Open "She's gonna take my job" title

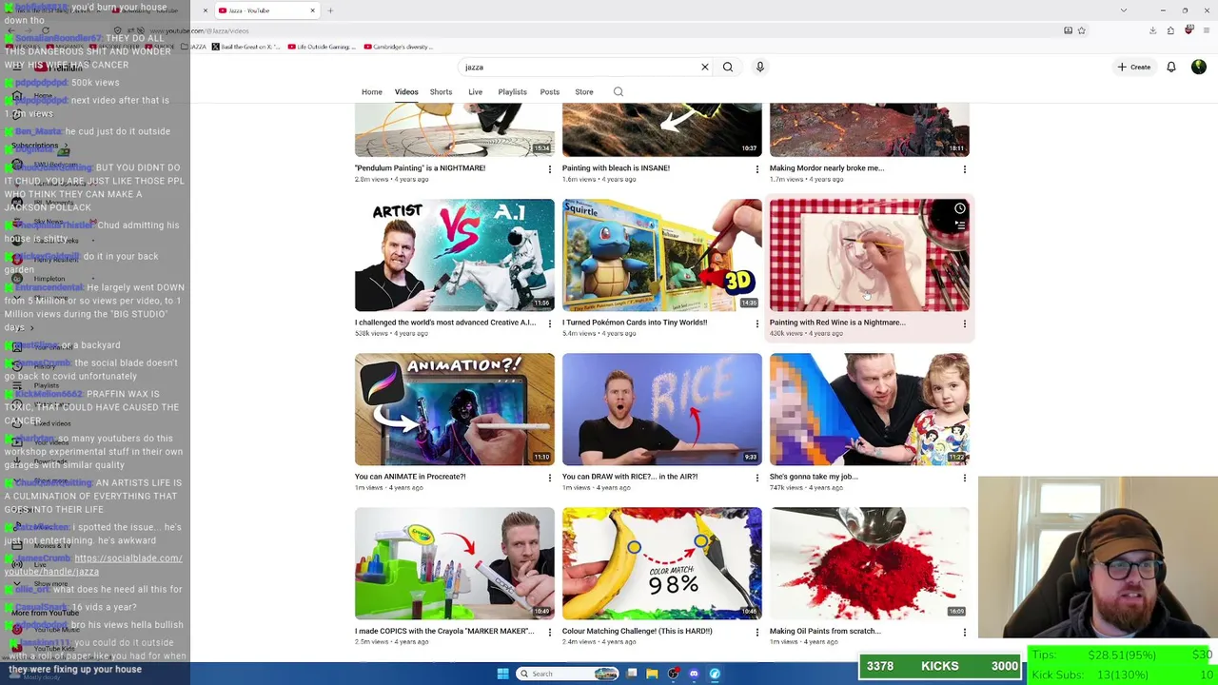coord(814,477)
